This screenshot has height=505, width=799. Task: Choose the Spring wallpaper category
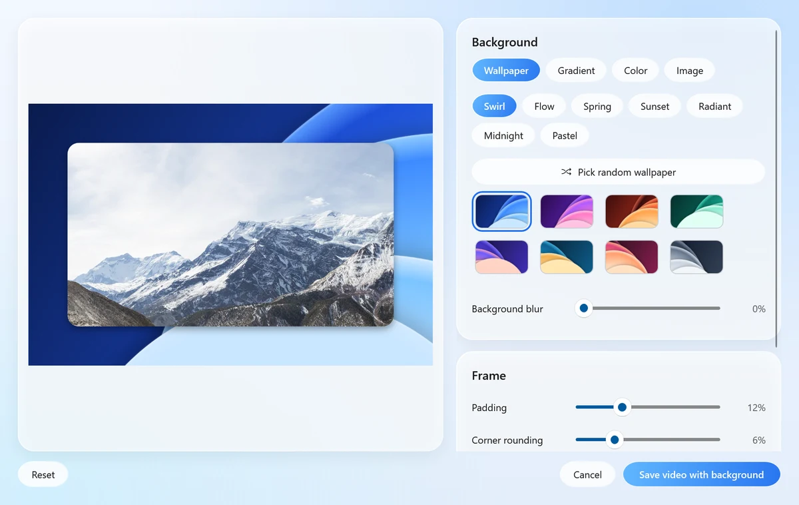point(597,106)
